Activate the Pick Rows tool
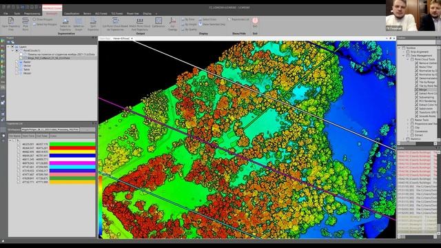 25,24
